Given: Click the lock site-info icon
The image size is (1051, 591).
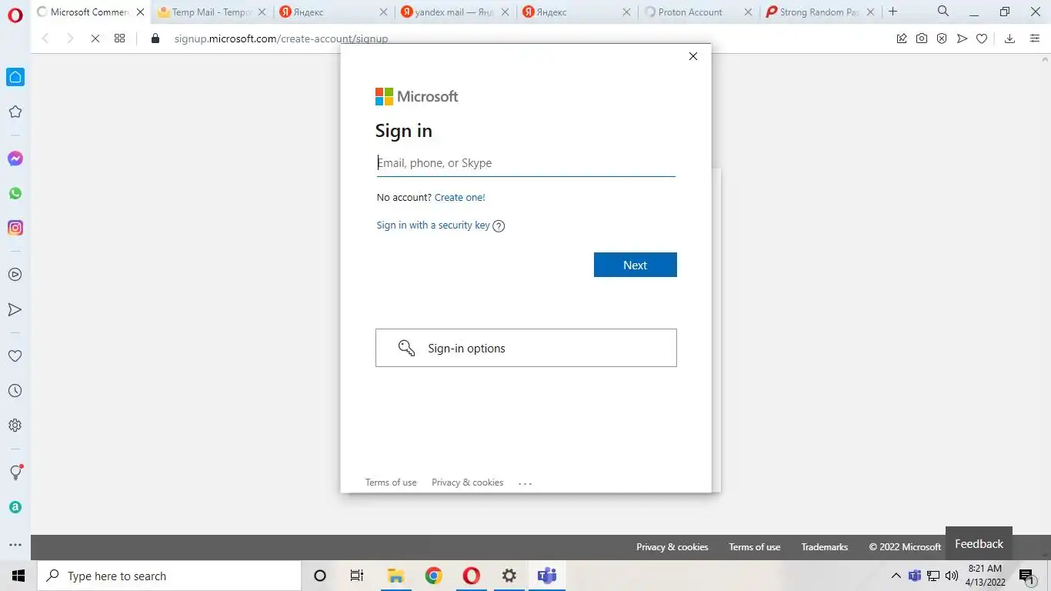Looking at the screenshot, I should coord(155,38).
